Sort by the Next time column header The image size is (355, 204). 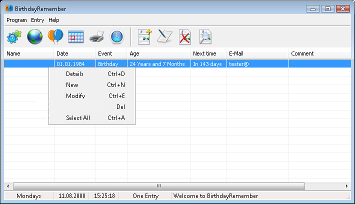(x=208, y=53)
